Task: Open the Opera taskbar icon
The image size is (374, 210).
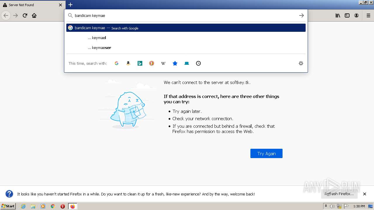Action: click(63, 206)
